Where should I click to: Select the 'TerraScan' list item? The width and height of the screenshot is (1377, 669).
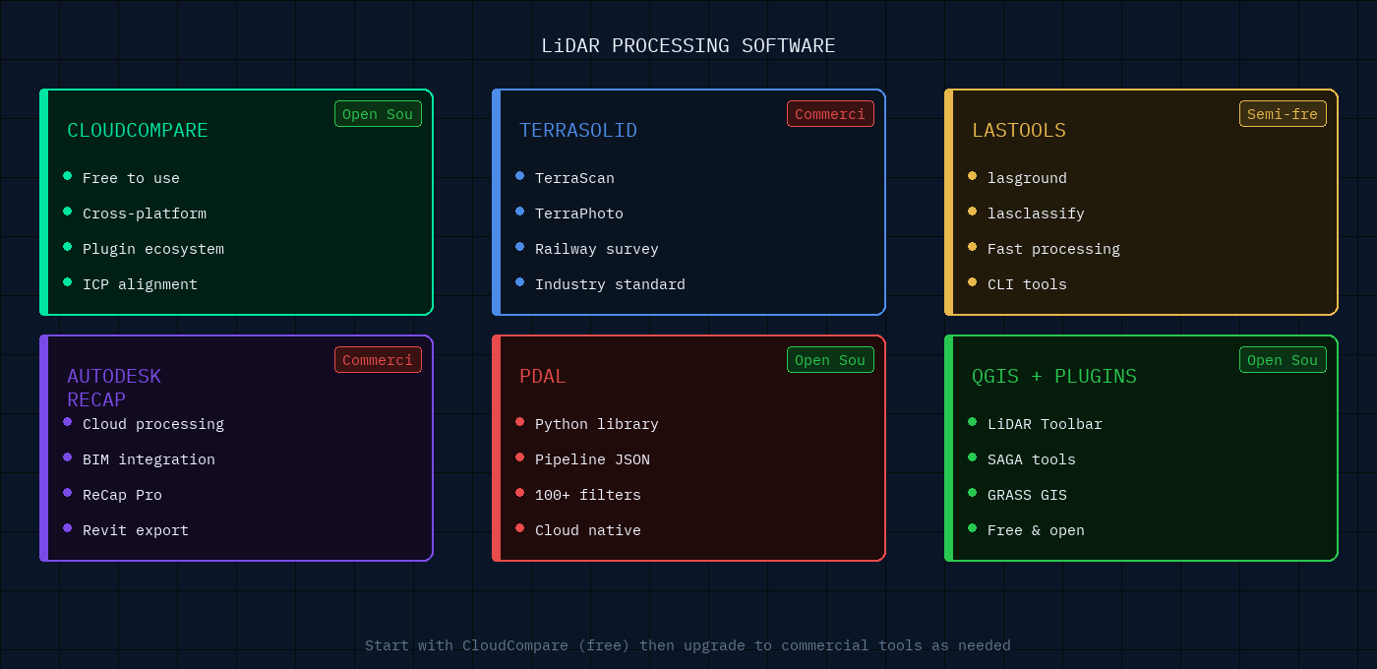click(x=574, y=178)
